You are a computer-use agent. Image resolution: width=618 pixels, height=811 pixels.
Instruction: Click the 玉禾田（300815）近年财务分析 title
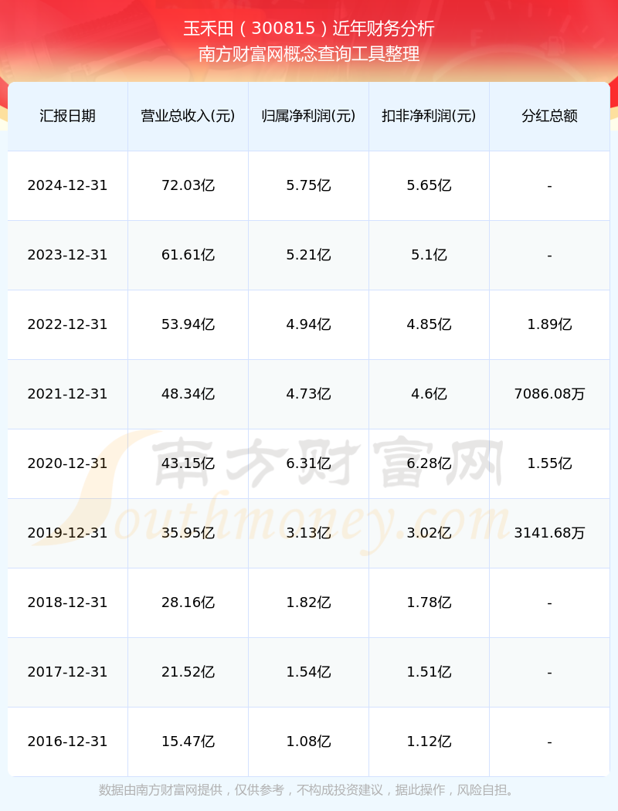pos(309,29)
